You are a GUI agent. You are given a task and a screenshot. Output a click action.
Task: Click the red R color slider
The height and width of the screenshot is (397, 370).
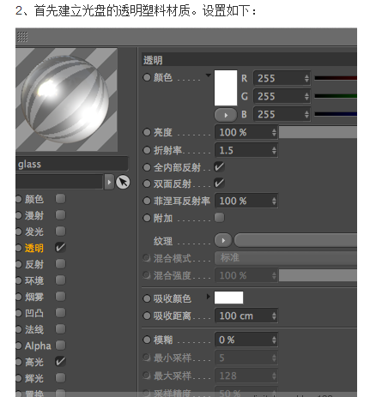tap(336, 78)
